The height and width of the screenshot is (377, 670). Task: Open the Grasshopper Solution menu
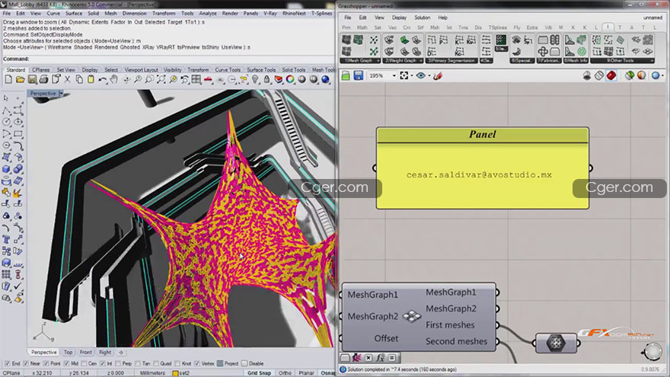point(422,18)
